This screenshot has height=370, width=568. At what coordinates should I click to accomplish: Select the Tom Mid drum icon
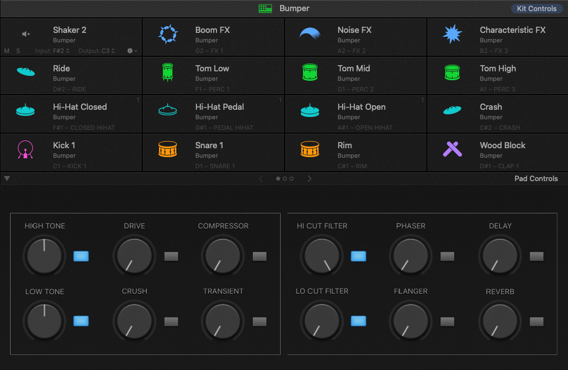(310, 72)
